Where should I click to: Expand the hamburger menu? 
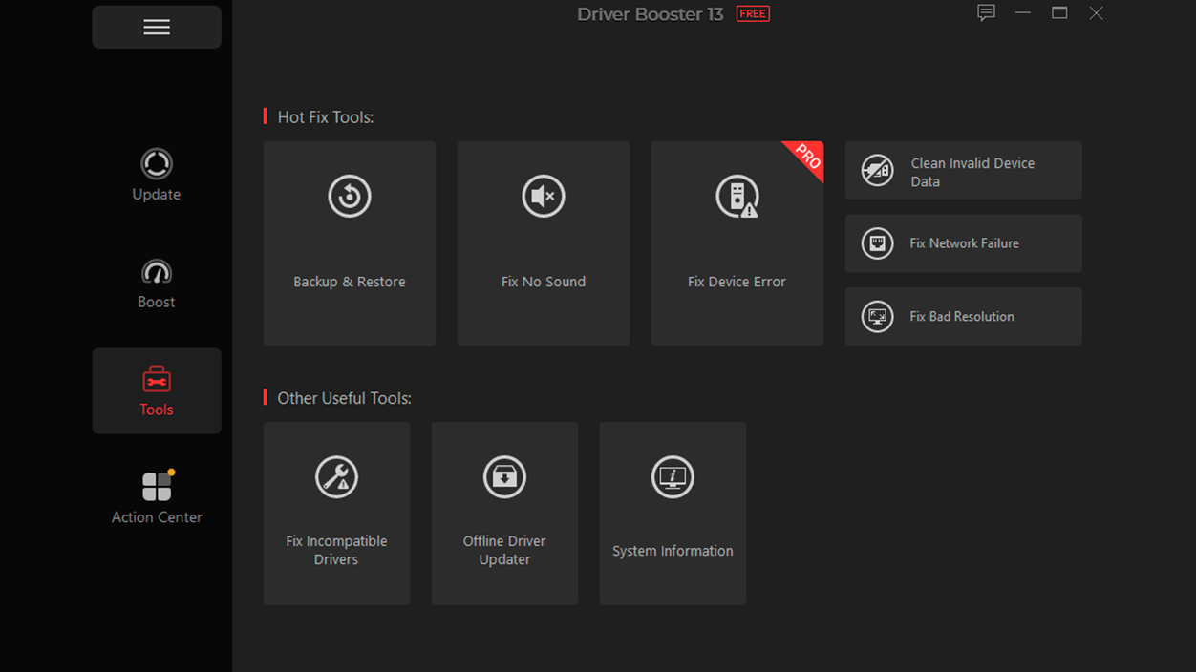click(x=156, y=26)
